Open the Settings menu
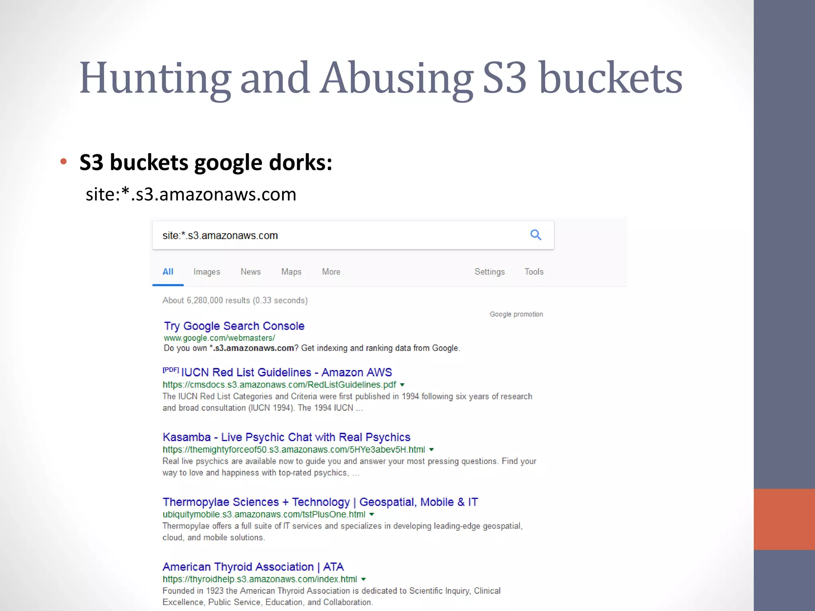The height and width of the screenshot is (611, 815). pyautogui.click(x=489, y=272)
